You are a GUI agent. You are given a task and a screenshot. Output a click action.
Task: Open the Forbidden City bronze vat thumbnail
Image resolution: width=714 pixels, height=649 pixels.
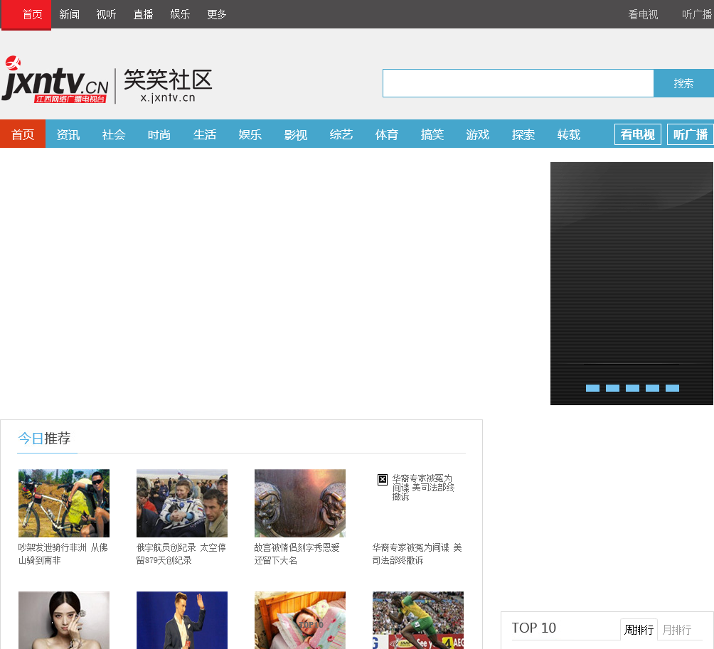tap(299, 503)
